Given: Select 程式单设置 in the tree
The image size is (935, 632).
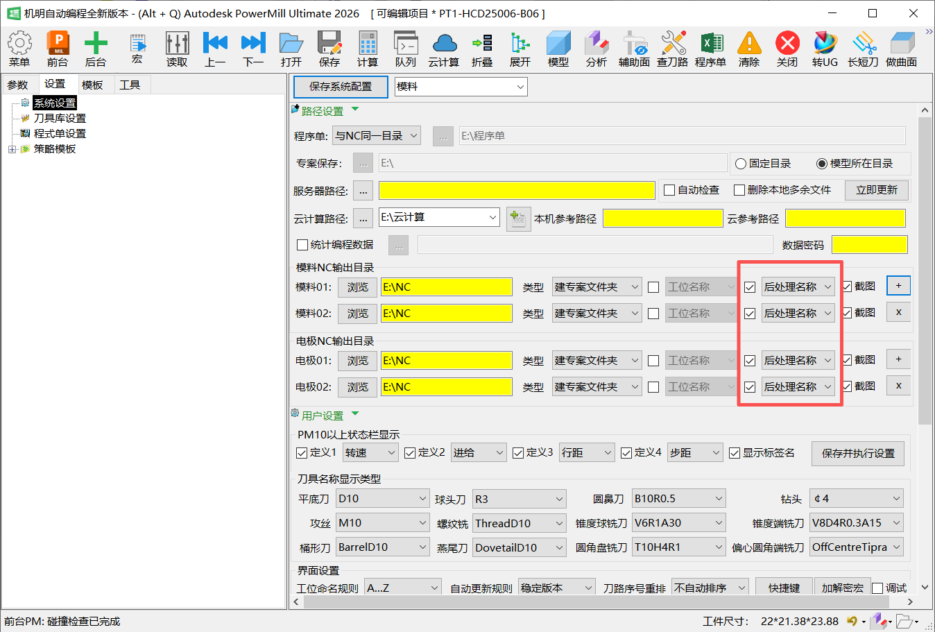Looking at the screenshot, I should coord(60,134).
